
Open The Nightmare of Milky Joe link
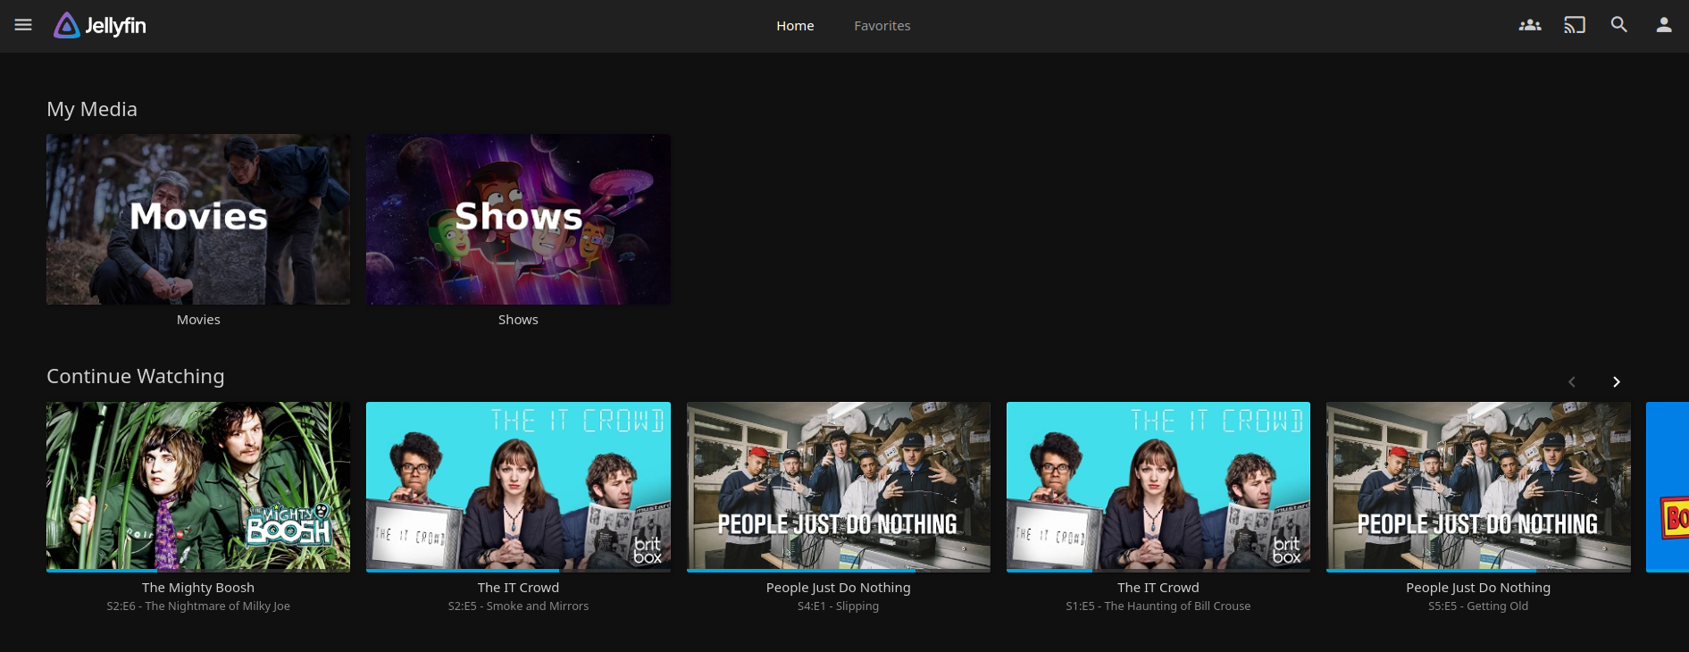[198, 606]
